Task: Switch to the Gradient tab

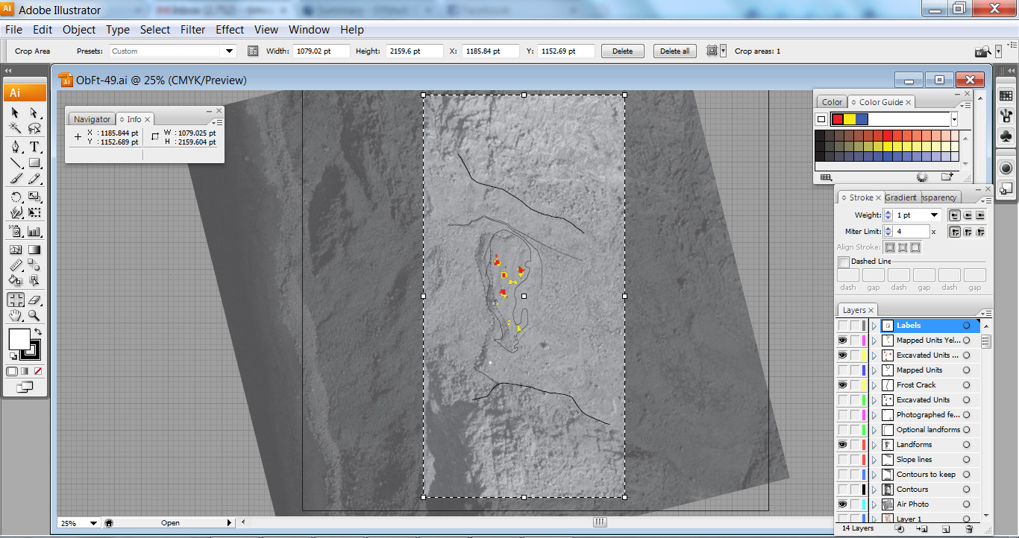Action: (x=900, y=197)
